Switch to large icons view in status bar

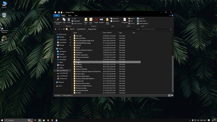(172, 96)
